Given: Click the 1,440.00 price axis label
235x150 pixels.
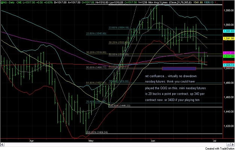Looking at the screenshot, I should (x=229, y=112).
